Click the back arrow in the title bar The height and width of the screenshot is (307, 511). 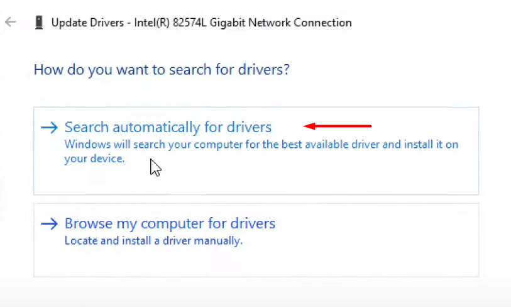[11, 22]
